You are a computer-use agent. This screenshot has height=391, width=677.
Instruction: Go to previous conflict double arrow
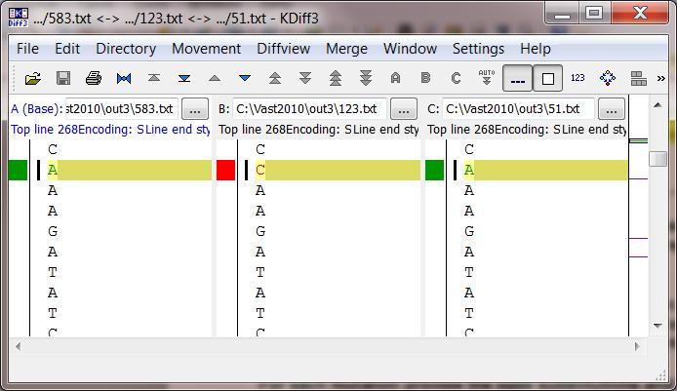point(275,78)
